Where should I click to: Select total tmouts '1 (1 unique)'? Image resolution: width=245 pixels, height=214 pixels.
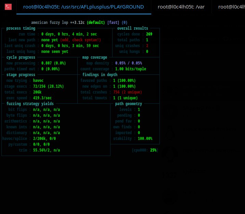point(126,98)
